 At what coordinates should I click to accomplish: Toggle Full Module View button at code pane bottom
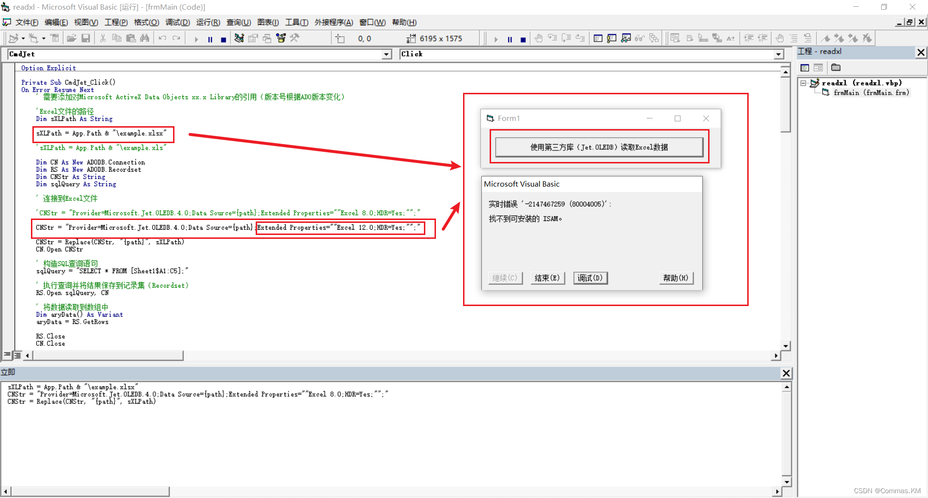(x=17, y=355)
